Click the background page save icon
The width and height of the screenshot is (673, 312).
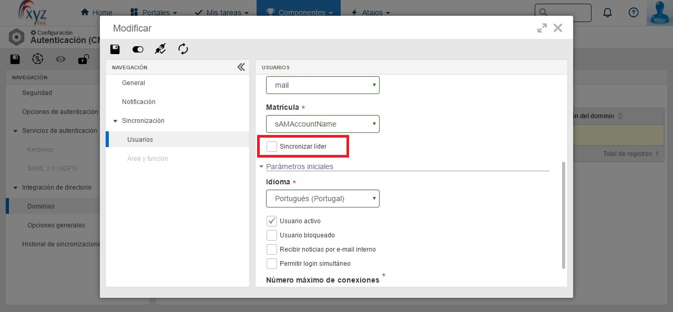click(x=15, y=59)
